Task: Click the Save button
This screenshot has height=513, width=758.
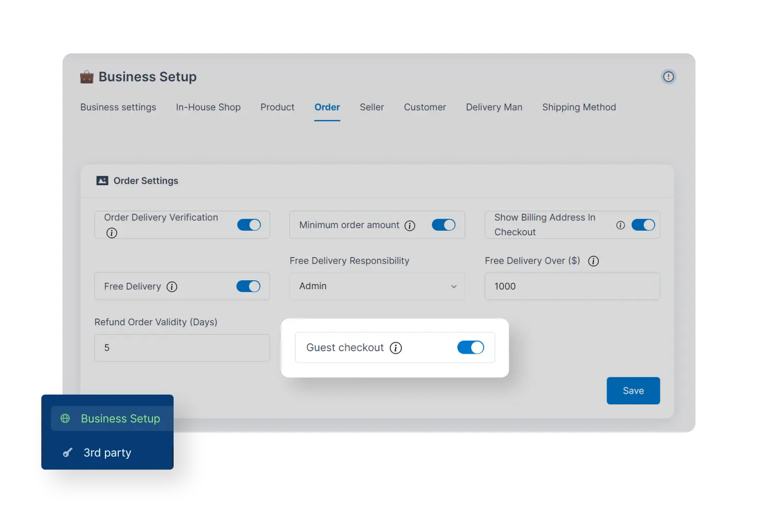Action: [633, 390]
